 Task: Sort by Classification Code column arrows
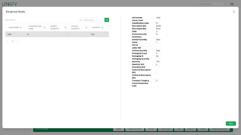pyautogui.click(x=45, y=27)
